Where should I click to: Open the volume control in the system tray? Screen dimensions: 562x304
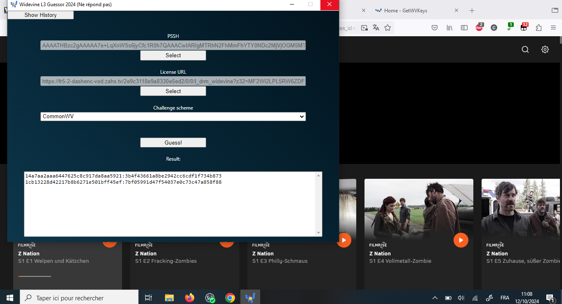(461, 297)
